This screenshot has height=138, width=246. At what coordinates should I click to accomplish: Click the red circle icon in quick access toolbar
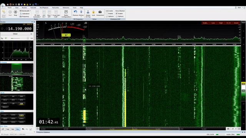point(10,5)
